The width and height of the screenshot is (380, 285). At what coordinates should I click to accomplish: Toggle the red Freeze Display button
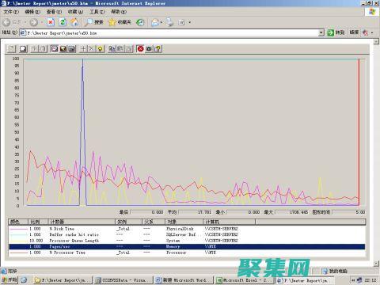pos(141,48)
